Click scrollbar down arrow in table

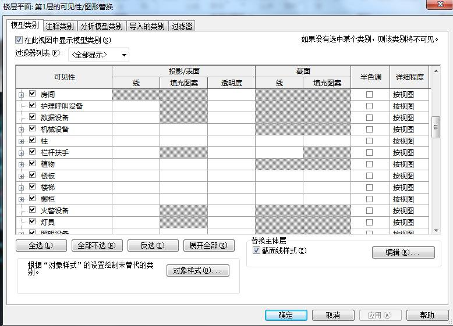coord(436,230)
